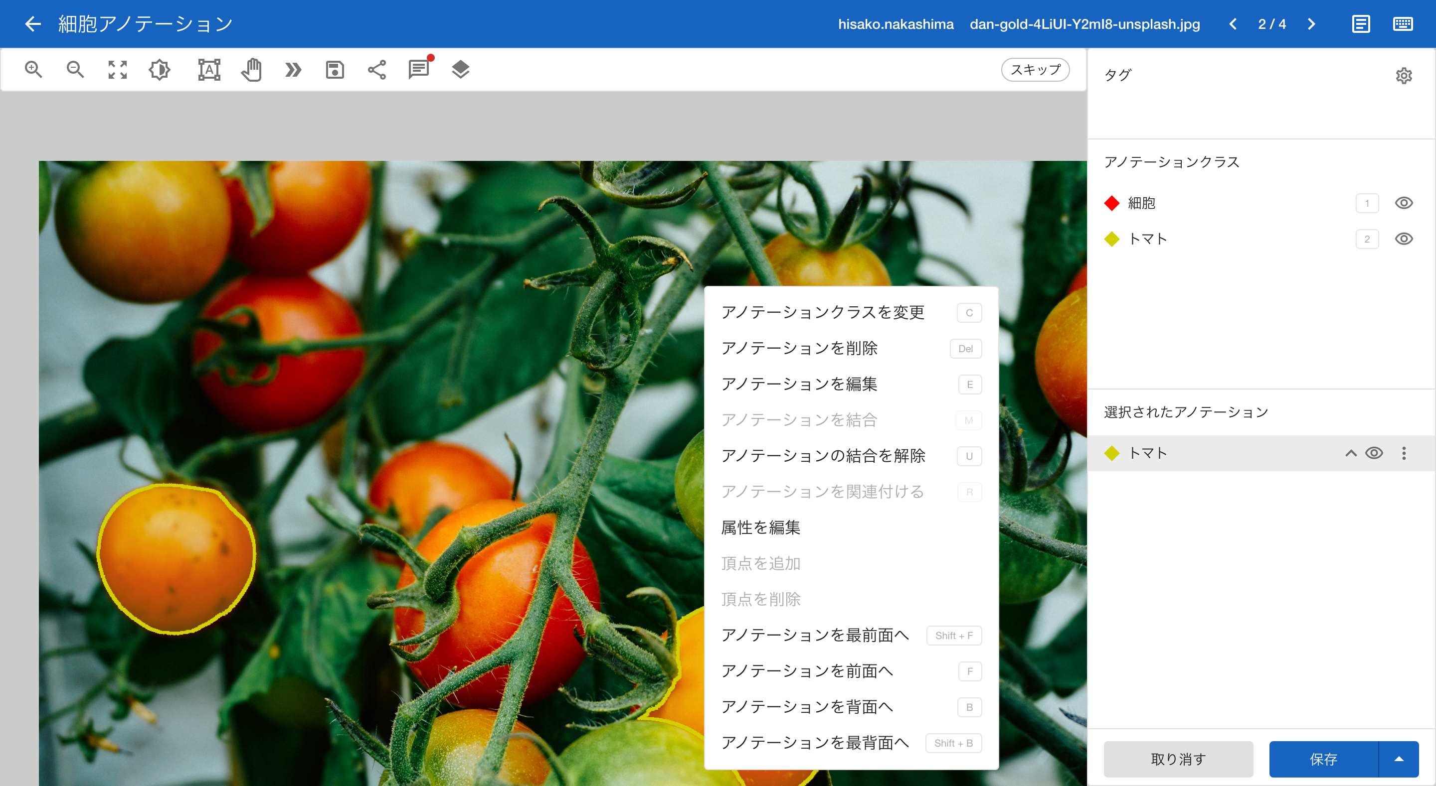Image resolution: width=1436 pixels, height=786 pixels.
Task: Click the zoom in magnifier icon
Action: coord(33,70)
